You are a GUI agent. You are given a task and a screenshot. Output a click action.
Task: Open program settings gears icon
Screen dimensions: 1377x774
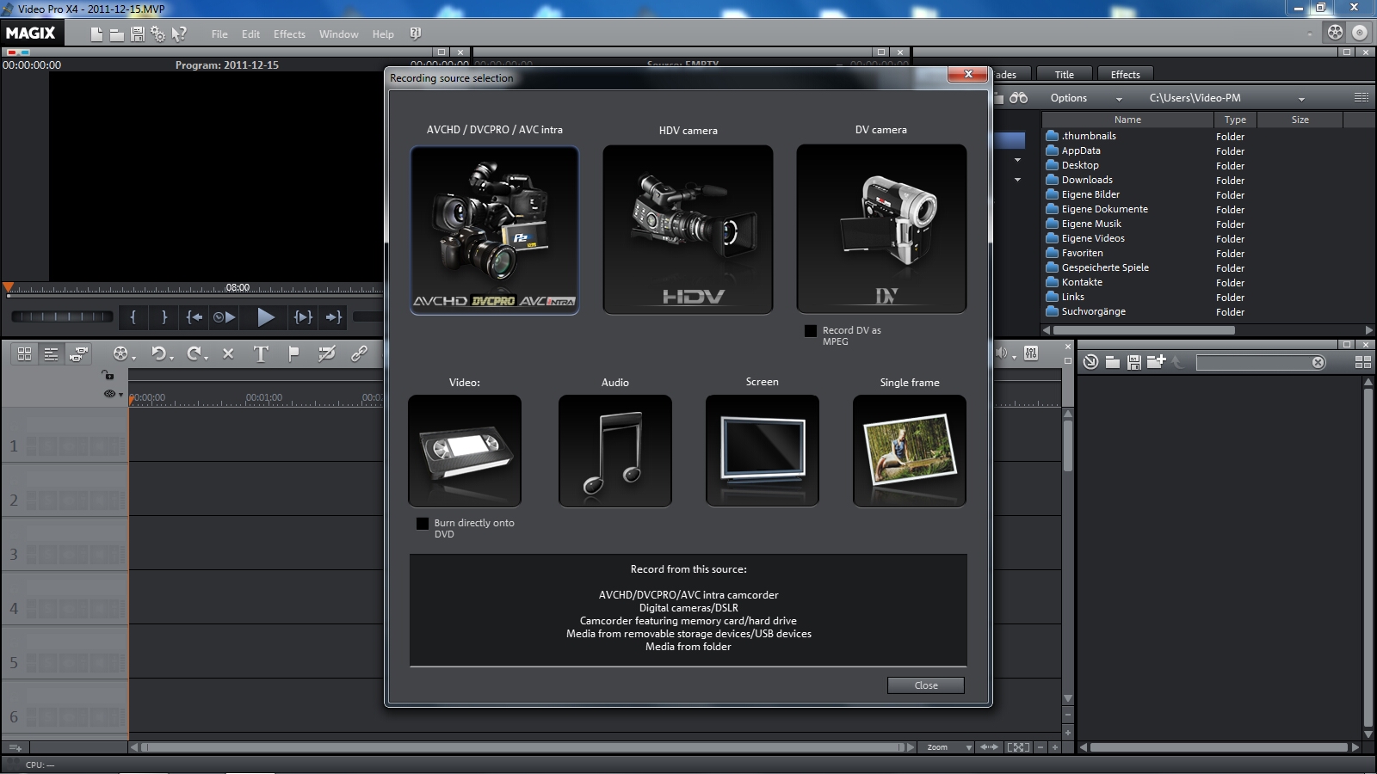click(x=157, y=34)
